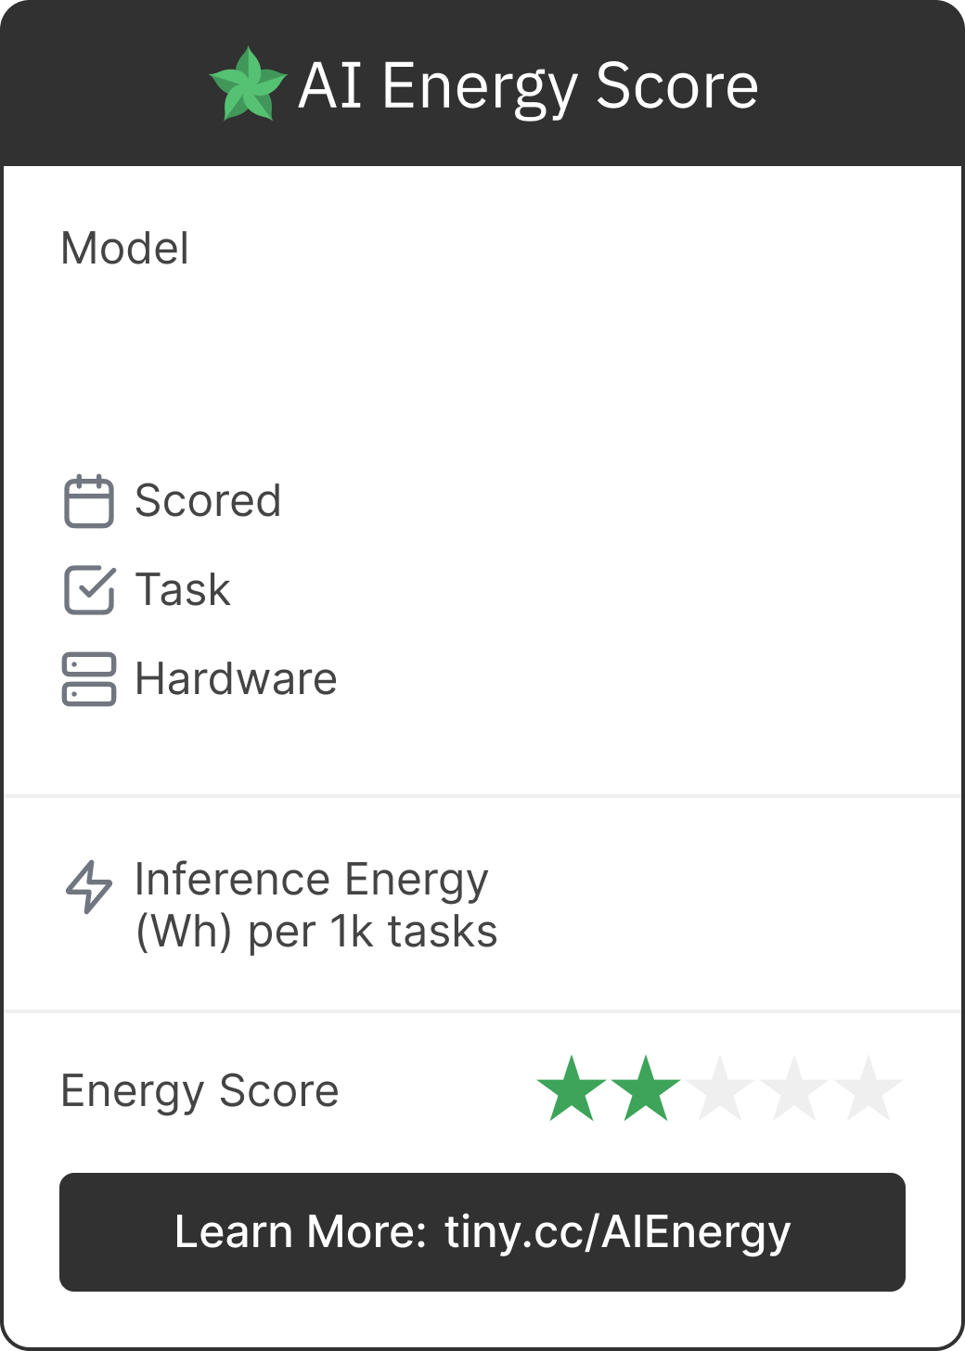Select the fifth gray rating star
Screen dimensions: 965x1351
868,1089
